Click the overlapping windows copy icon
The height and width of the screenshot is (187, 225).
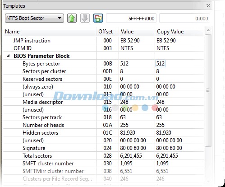(98, 18)
